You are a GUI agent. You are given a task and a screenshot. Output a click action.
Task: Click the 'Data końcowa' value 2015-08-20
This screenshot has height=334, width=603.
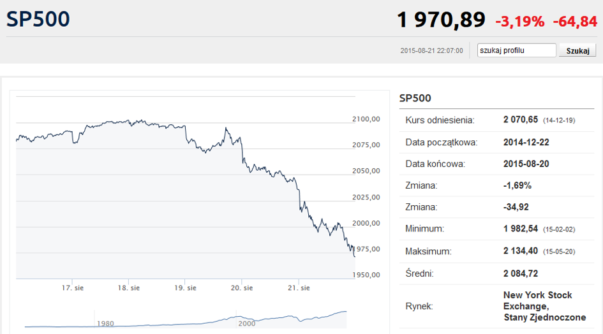coord(526,164)
